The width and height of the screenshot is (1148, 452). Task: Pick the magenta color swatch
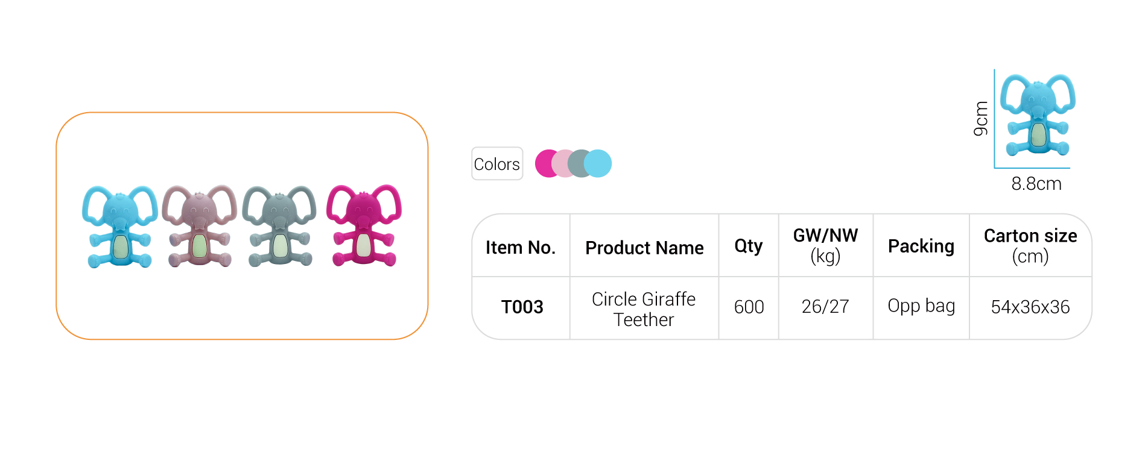point(546,163)
